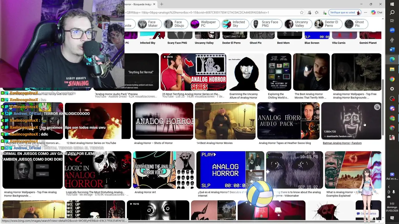Click visual search icon on Batman thumbnail
399x224 pixels.
(377, 107)
